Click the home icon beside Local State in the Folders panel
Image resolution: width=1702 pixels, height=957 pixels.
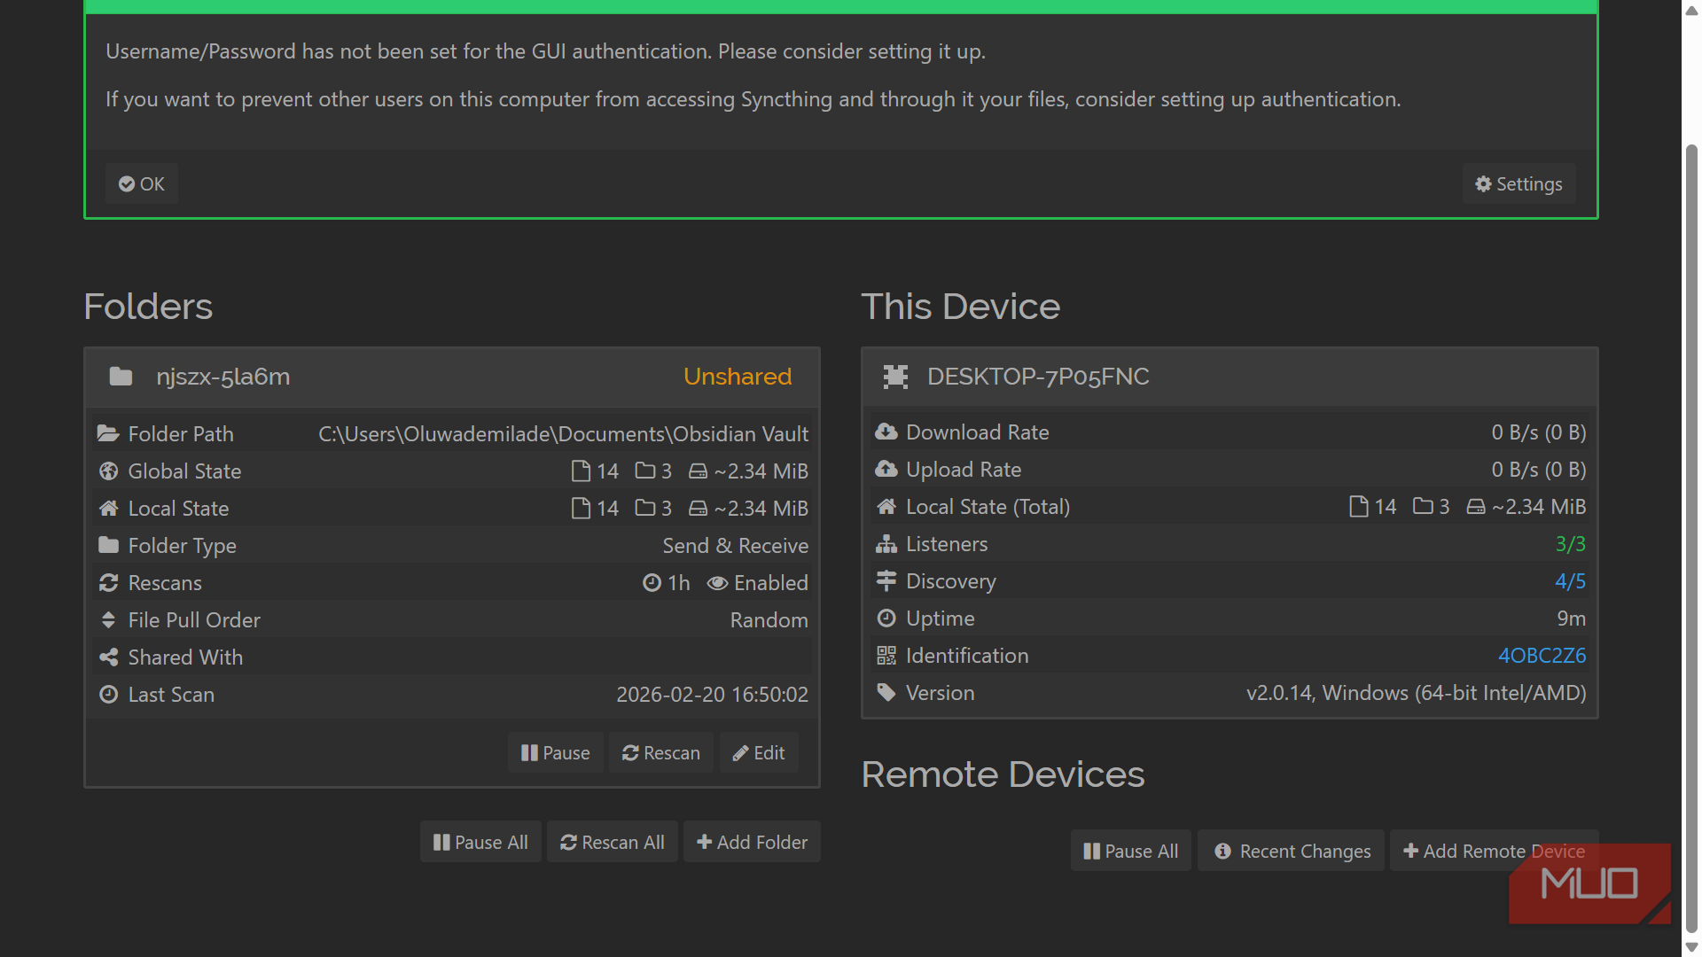(x=108, y=508)
